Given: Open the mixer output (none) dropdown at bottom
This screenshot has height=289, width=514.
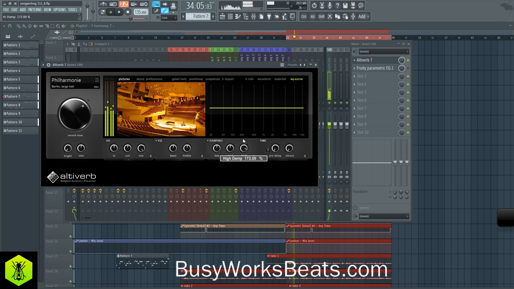Looking at the screenshot, I should coord(384,216).
